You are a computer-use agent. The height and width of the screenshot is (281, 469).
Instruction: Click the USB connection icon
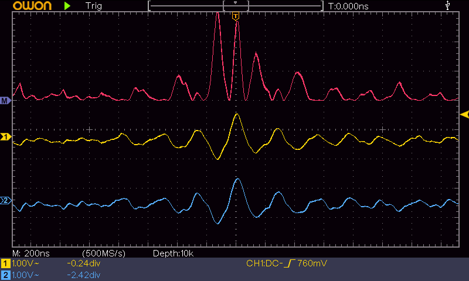(x=448, y=6)
